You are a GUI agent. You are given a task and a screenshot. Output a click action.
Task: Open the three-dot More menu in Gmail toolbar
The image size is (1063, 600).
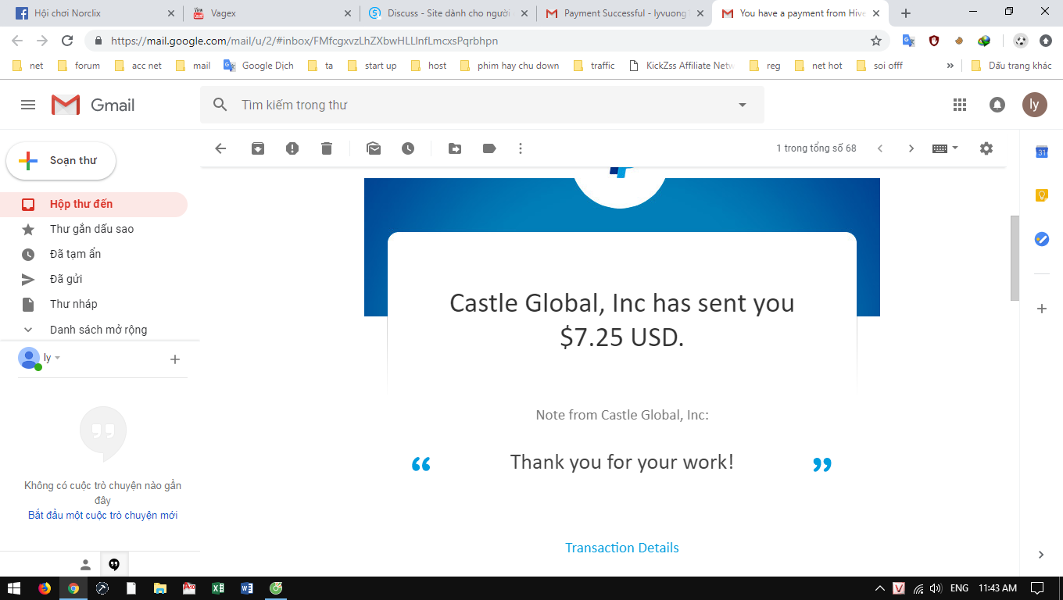pos(521,148)
